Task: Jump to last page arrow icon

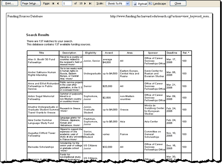Action: click(x=90, y=4)
